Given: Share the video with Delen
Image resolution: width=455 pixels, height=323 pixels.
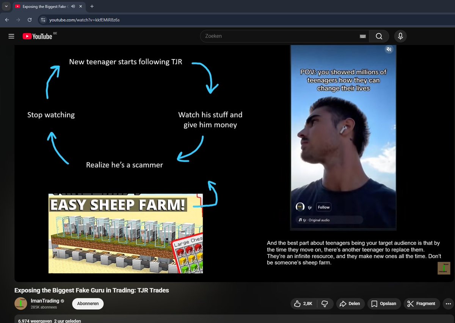Looking at the screenshot, I should [x=350, y=304].
